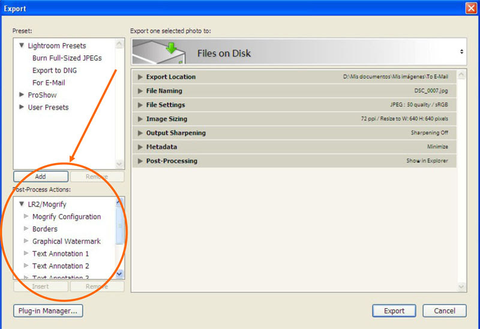480x329 pixels.
Task: Close the Export dialog window
Action: coord(471,8)
